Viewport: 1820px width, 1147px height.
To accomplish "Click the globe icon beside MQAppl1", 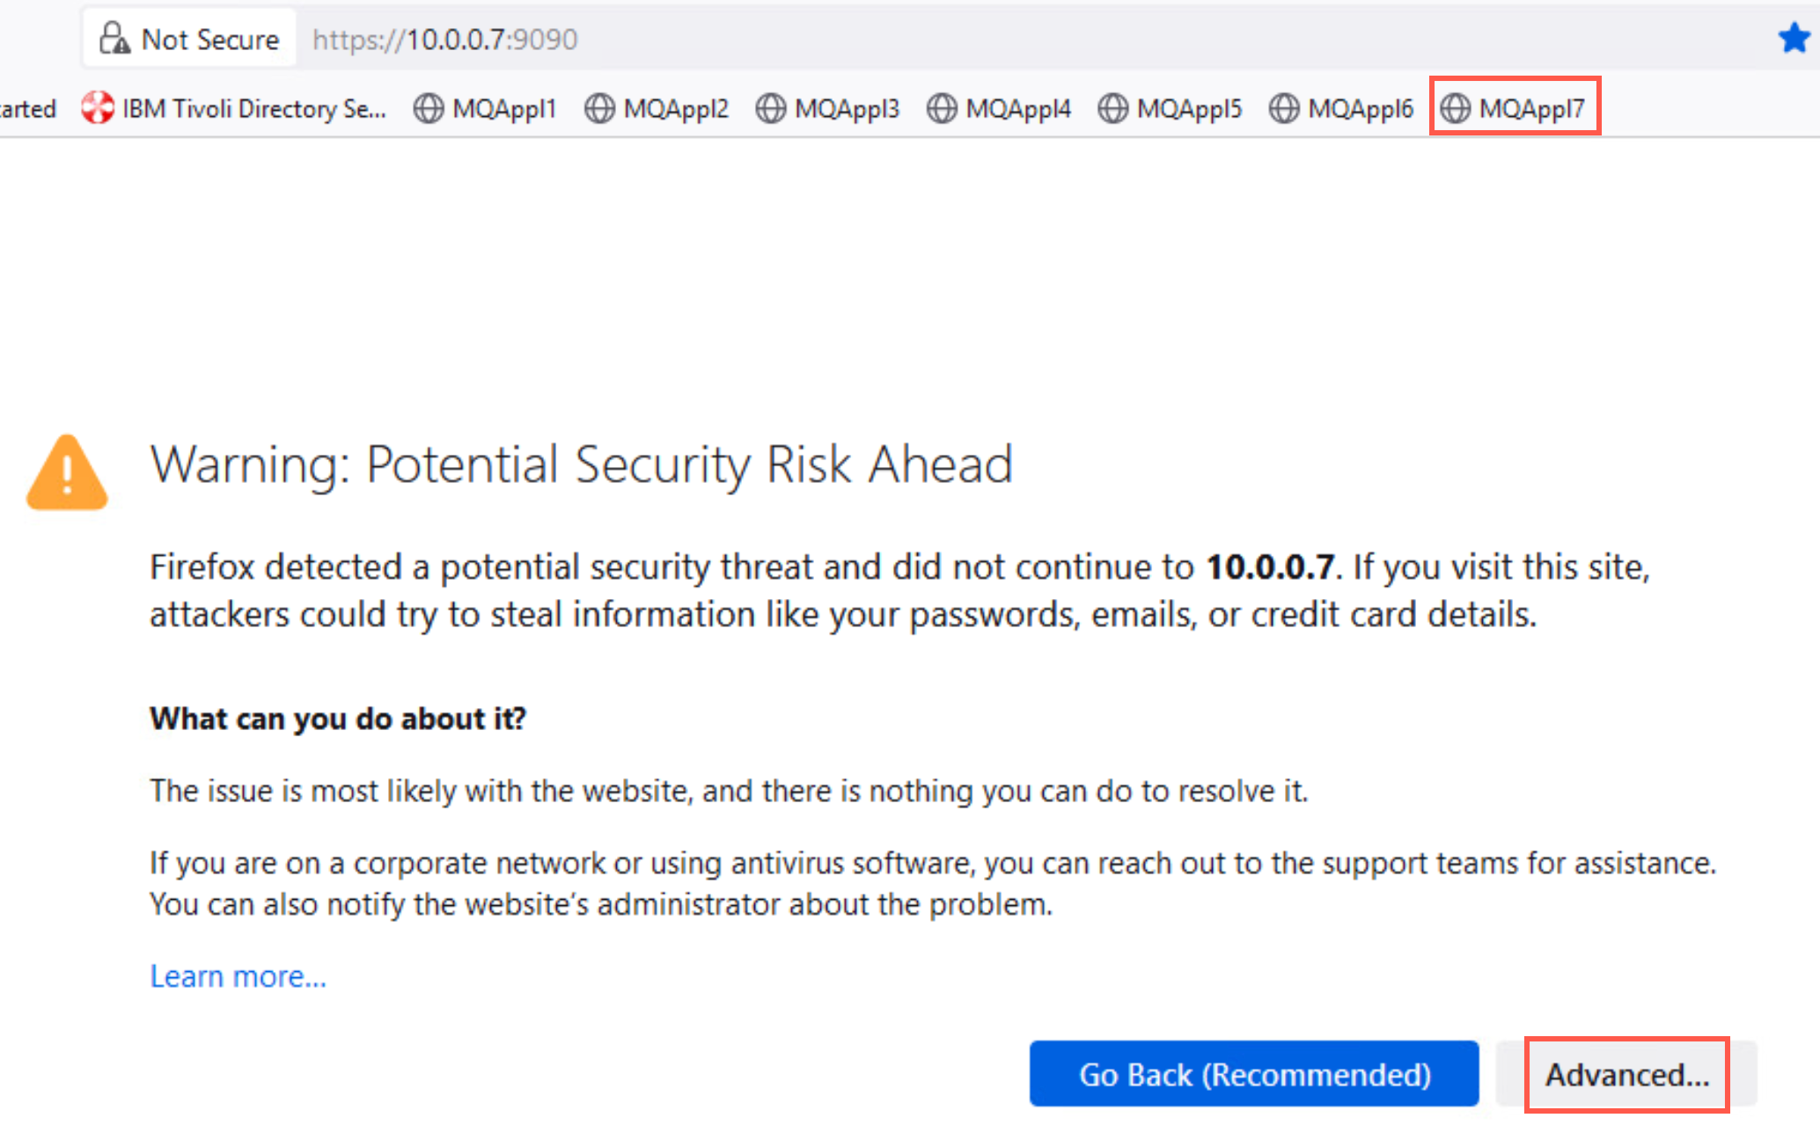I will (x=429, y=108).
